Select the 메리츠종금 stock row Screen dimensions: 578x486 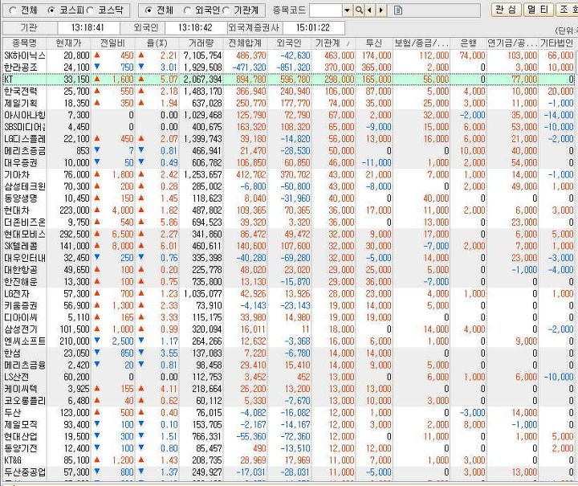coord(289,151)
